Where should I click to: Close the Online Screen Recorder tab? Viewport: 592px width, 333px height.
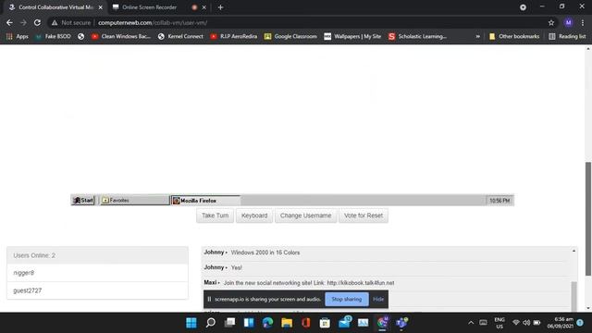203,7
